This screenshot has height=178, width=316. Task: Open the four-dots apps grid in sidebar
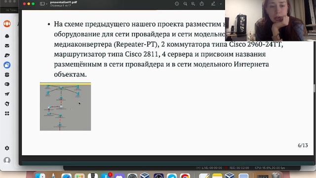(7, 113)
